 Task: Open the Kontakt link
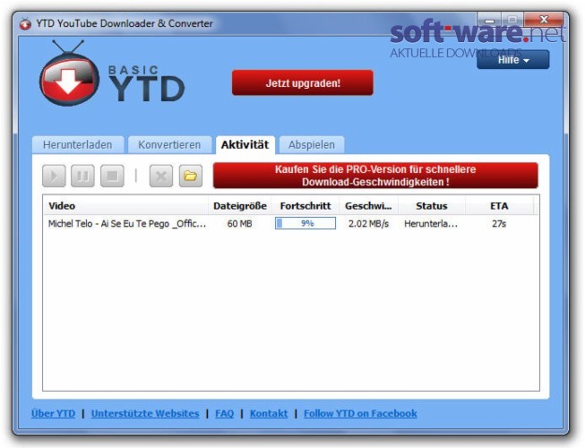click(x=269, y=413)
